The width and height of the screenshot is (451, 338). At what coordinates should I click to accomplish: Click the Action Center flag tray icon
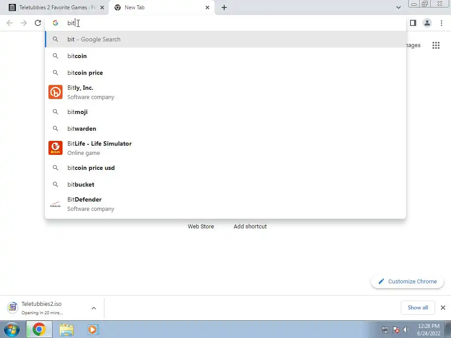coord(396,330)
